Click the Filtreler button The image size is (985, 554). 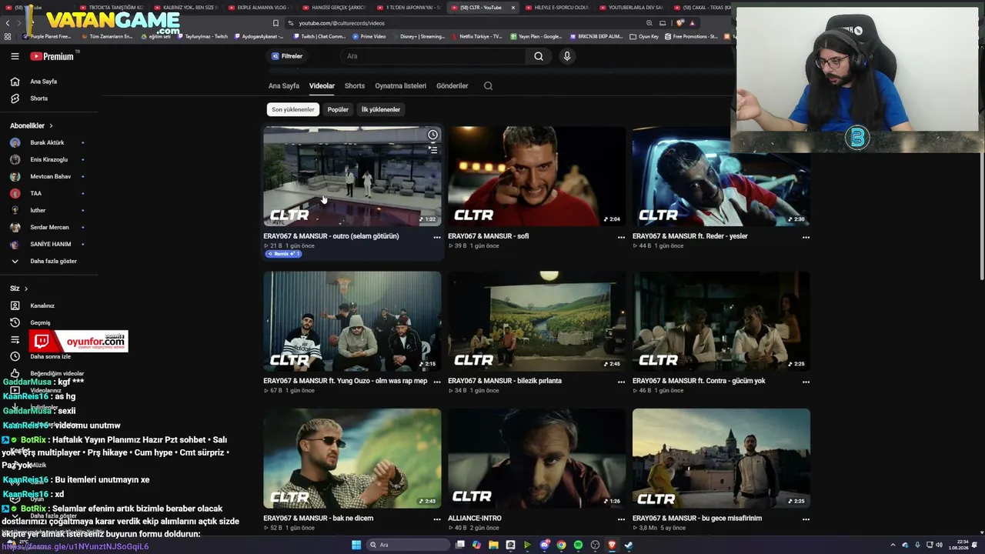tap(287, 56)
